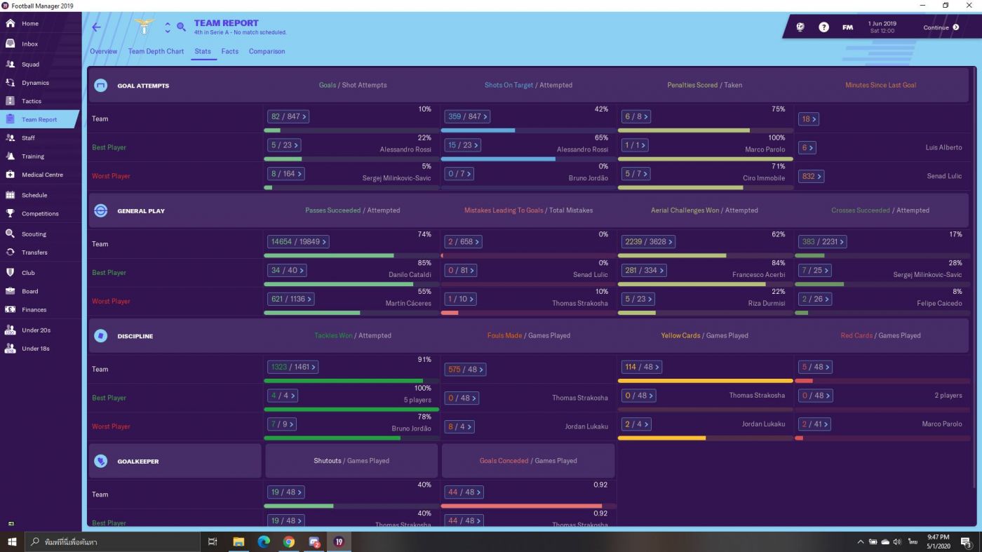Click the back arrow navigation icon
Image resolution: width=982 pixels, height=552 pixels.
point(96,27)
